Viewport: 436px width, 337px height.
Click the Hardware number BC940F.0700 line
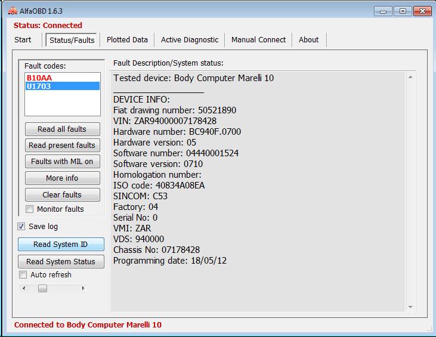click(177, 132)
